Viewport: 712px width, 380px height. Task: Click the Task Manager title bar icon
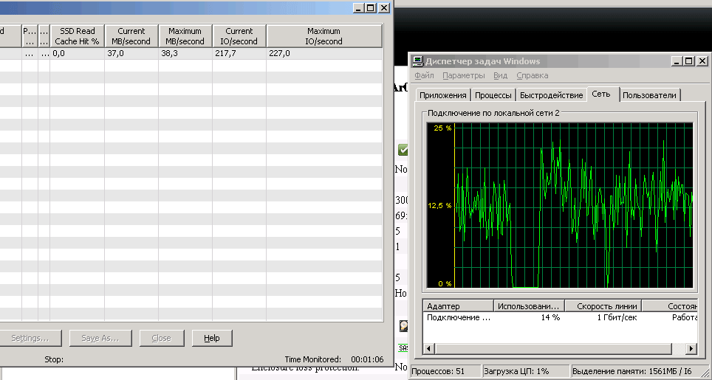(417, 61)
